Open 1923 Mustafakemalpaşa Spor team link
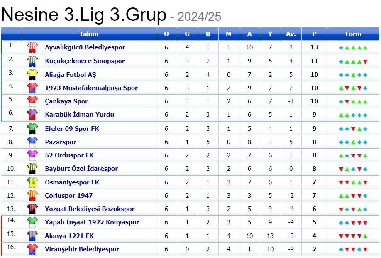381x258 pixels. 91,88
